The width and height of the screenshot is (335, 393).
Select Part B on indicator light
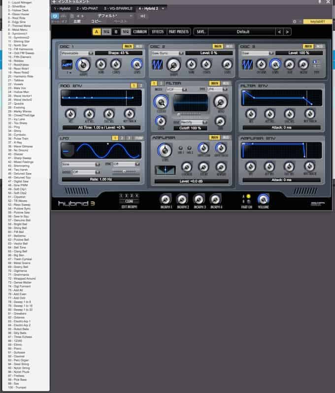pos(248,201)
